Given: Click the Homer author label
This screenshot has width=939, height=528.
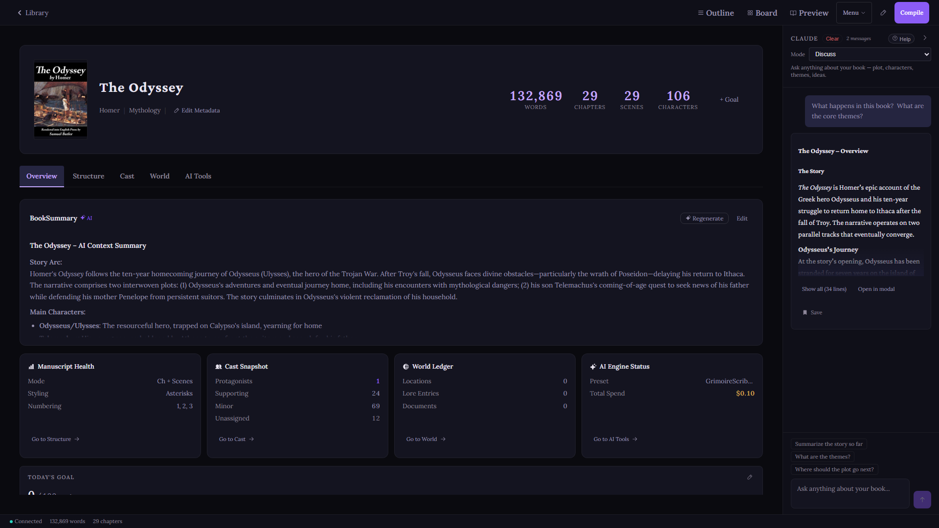Looking at the screenshot, I should pyautogui.click(x=109, y=110).
